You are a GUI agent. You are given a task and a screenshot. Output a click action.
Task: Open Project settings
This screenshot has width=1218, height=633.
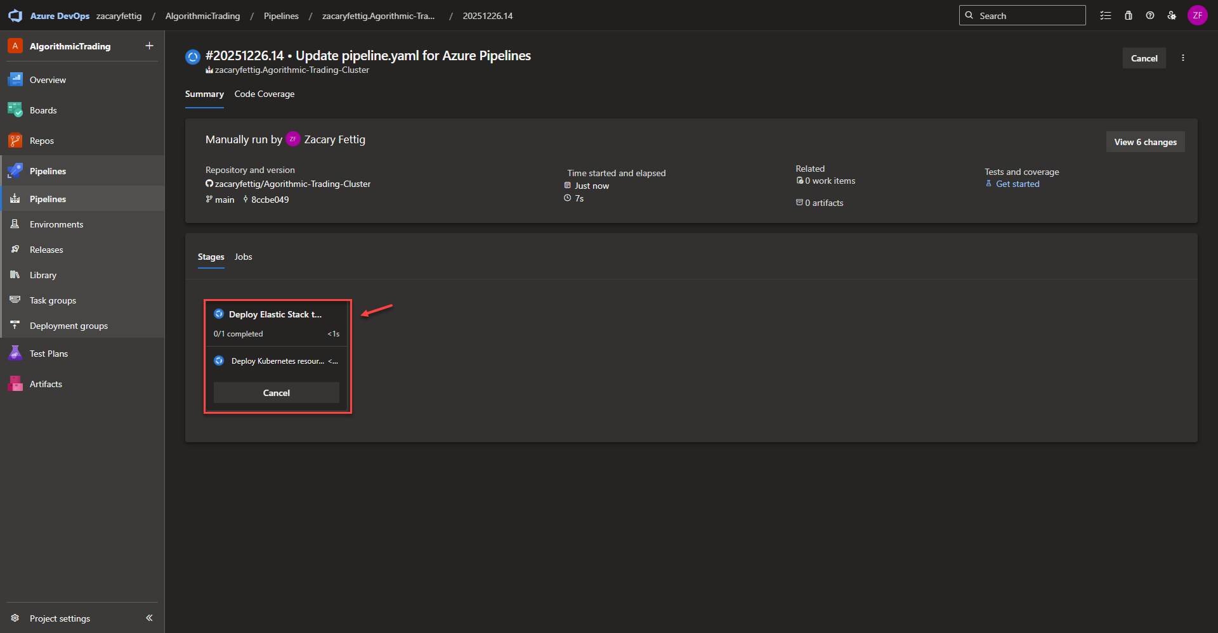(x=60, y=618)
